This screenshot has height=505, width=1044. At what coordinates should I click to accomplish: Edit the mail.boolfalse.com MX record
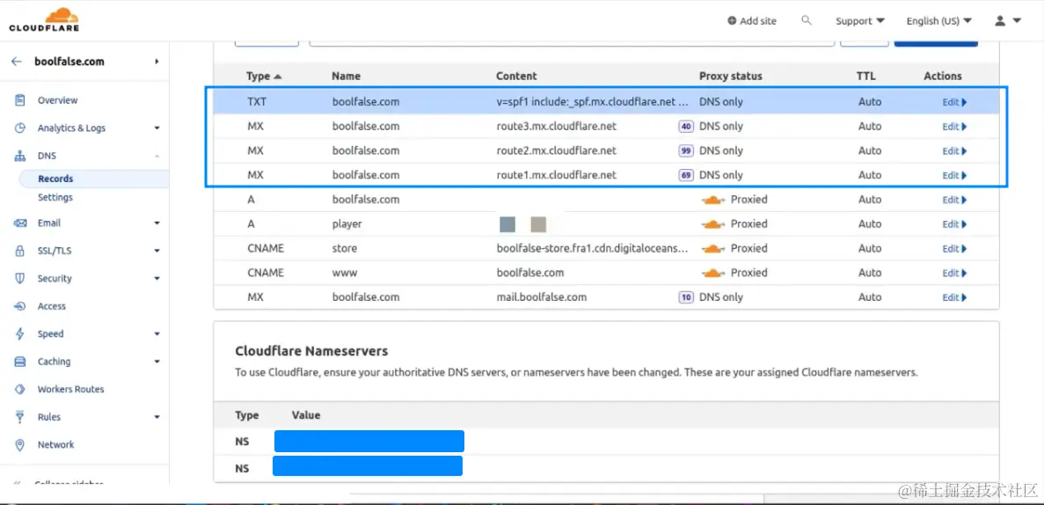coord(954,297)
